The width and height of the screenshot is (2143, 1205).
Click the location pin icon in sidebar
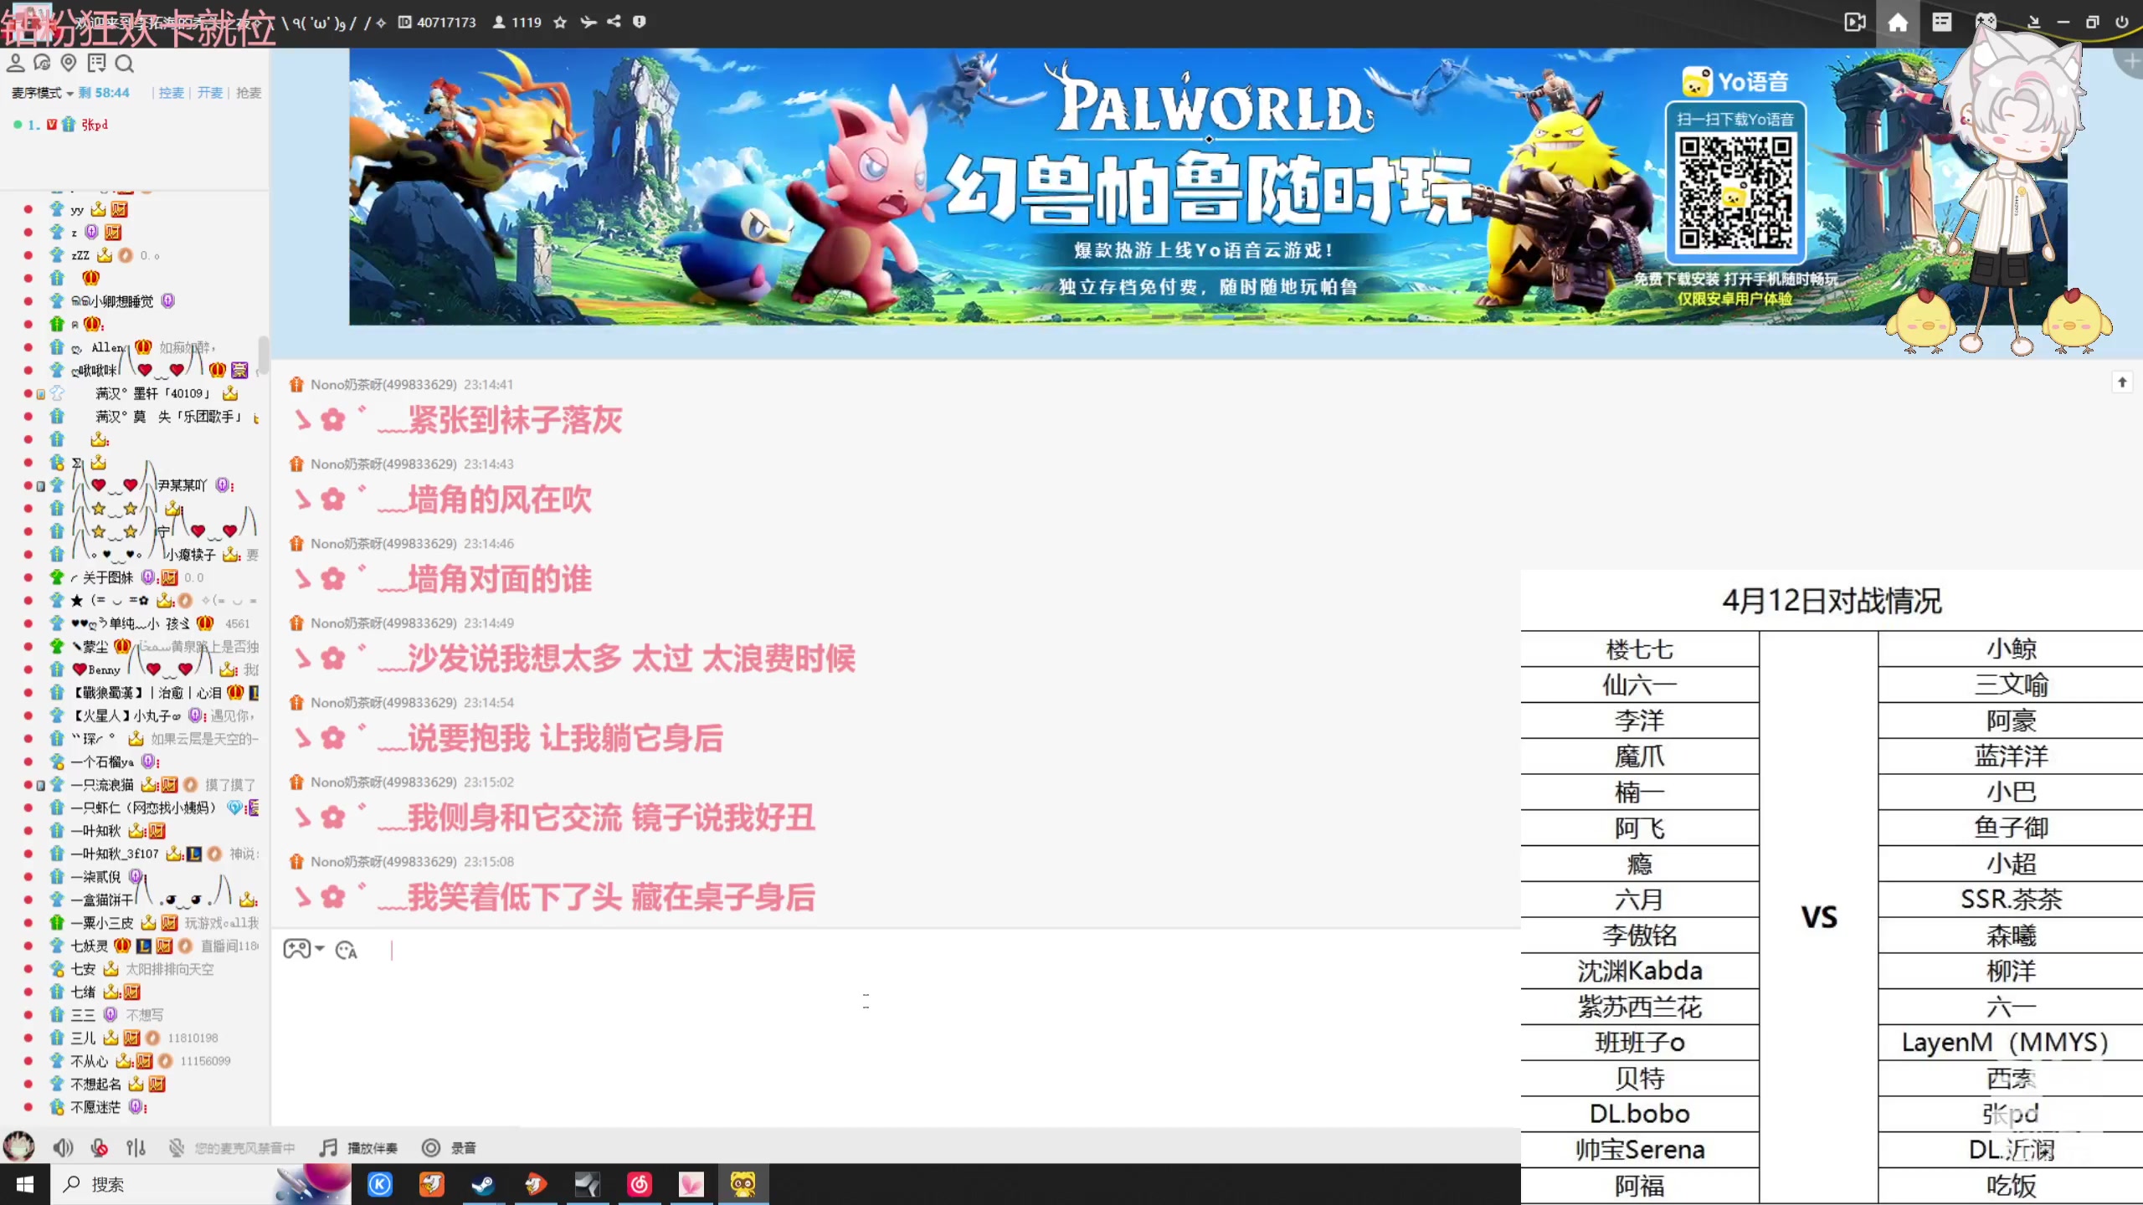point(69,63)
